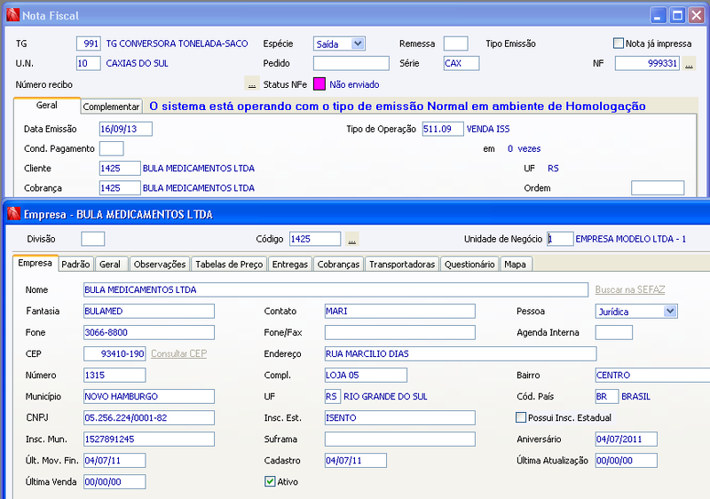Click the Número field 1315
710x499 pixels.
[114, 375]
